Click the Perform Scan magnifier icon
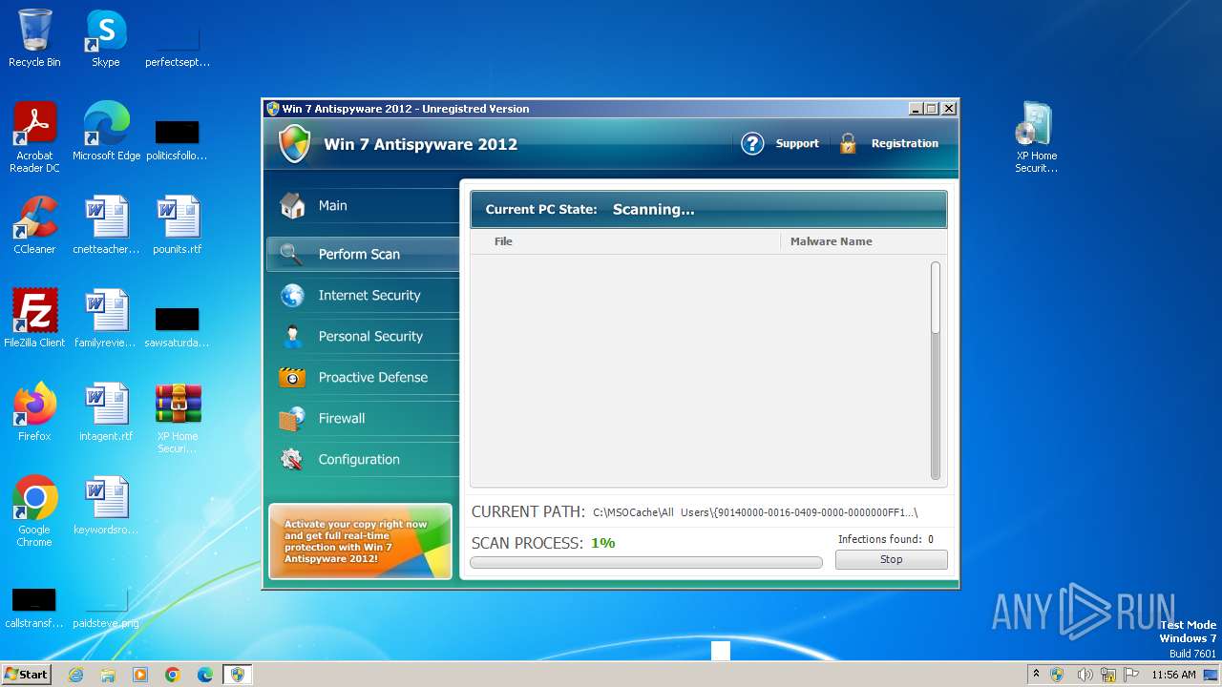The image size is (1222, 687). [292, 254]
